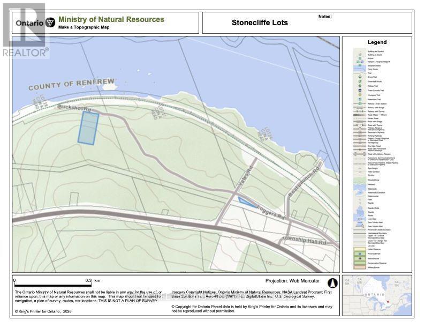Click the Railway / Train Station legend symbol
The width and height of the screenshot is (424, 328).
coord(360,103)
